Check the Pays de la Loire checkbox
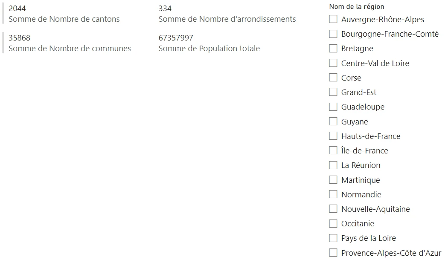Image resolution: width=445 pixels, height=260 pixels. (333, 238)
